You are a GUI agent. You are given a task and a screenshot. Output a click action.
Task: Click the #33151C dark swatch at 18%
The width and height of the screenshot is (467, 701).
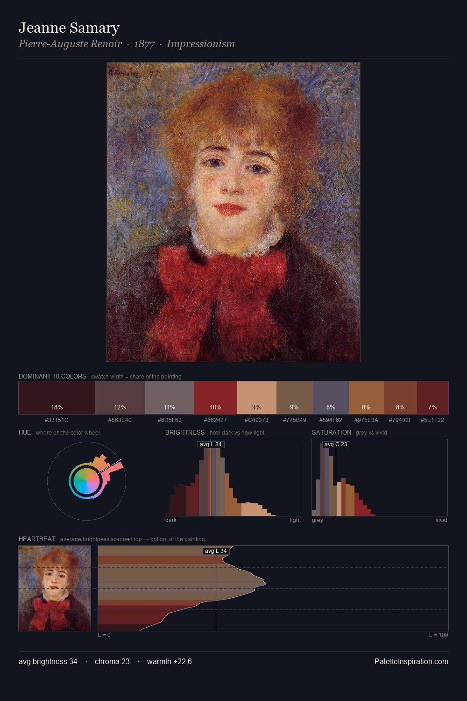(57, 398)
